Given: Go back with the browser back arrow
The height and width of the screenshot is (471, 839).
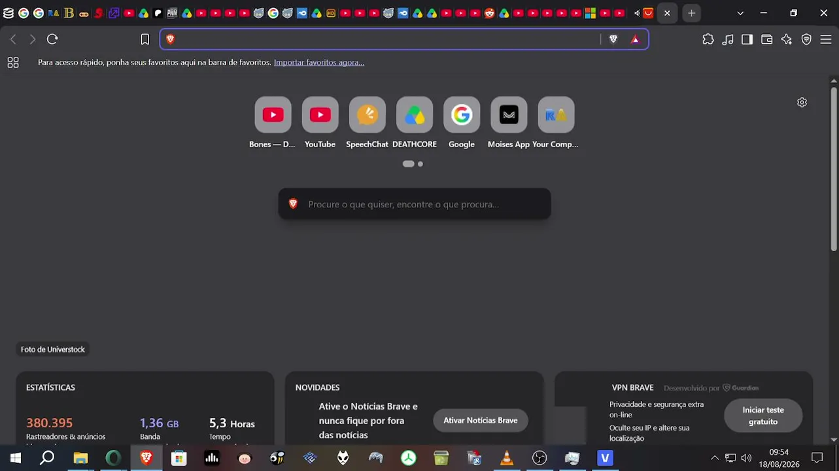Looking at the screenshot, I should tap(13, 39).
